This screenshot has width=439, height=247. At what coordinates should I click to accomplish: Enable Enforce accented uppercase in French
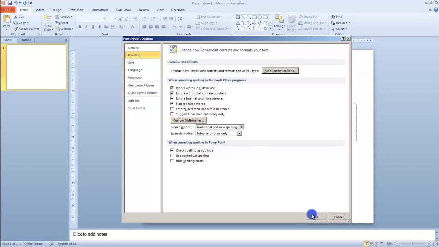point(172,109)
